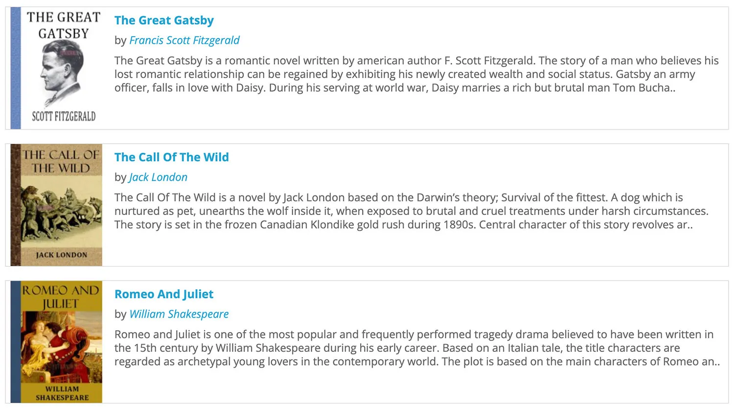The width and height of the screenshot is (734, 408).
Task: Open the Romeo And Juliet title link
Action: click(x=164, y=294)
